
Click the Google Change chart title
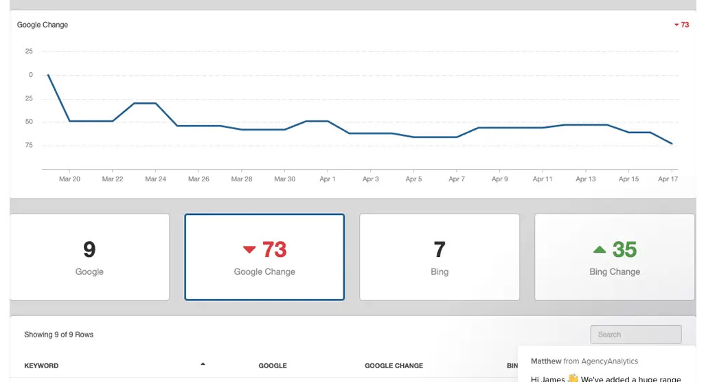pos(43,25)
